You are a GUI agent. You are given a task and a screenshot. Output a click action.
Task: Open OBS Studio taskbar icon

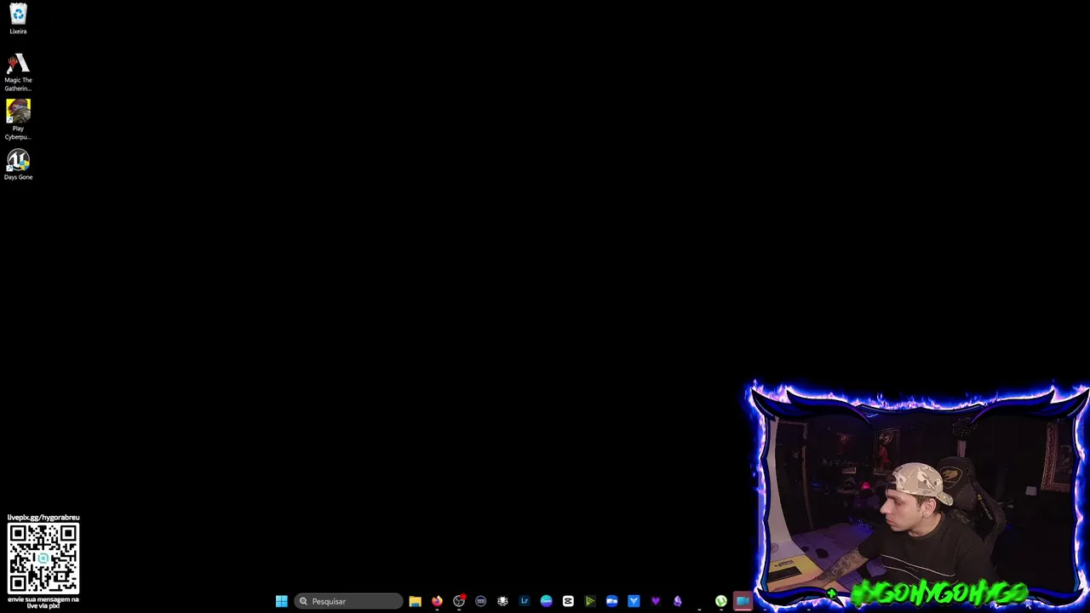tap(459, 601)
